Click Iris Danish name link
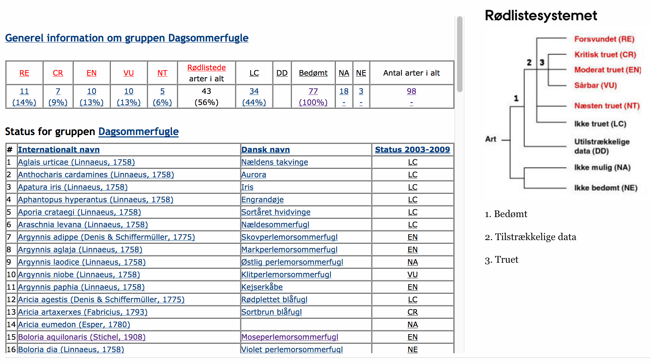This screenshot has width=650, height=364. (x=247, y=187)
